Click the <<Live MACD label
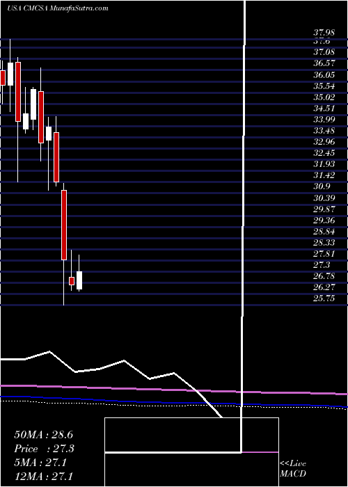This screenshot has width=348, height=487. pyautogui.click(x=293, y=469)
